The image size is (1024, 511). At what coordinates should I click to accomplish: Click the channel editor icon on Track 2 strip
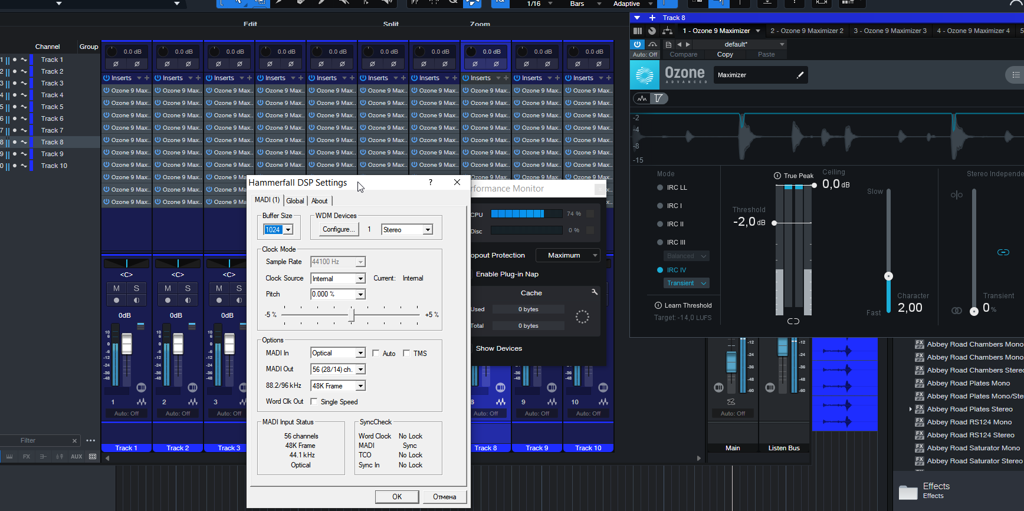192,387
